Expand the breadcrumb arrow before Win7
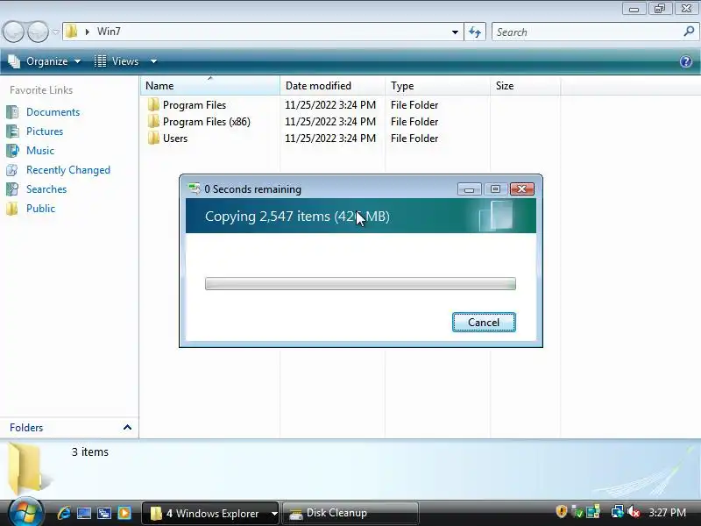 87,32
